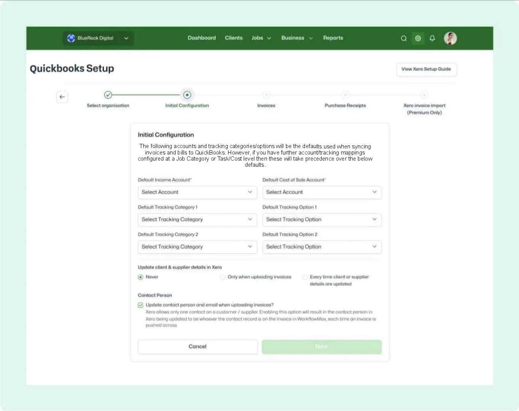Open the Default Cost of Sale Account dropdown
The width and height of the screenshot is (519, 411).
[322, 192]
